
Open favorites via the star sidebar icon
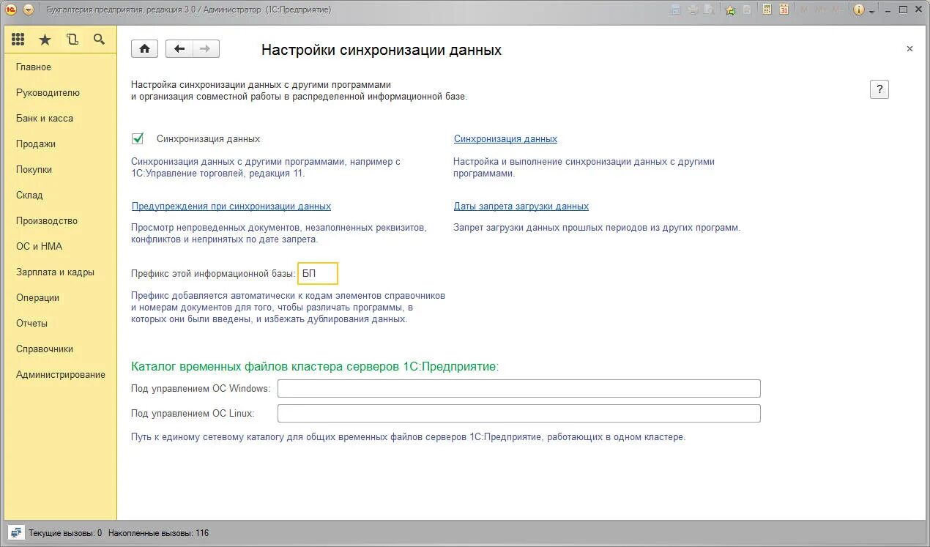(45, 39)
